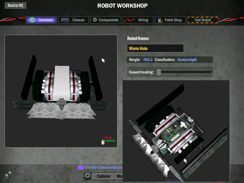Click the gear icon on Components
Viewport: 244px width, 183px height.
click(95, 20)
